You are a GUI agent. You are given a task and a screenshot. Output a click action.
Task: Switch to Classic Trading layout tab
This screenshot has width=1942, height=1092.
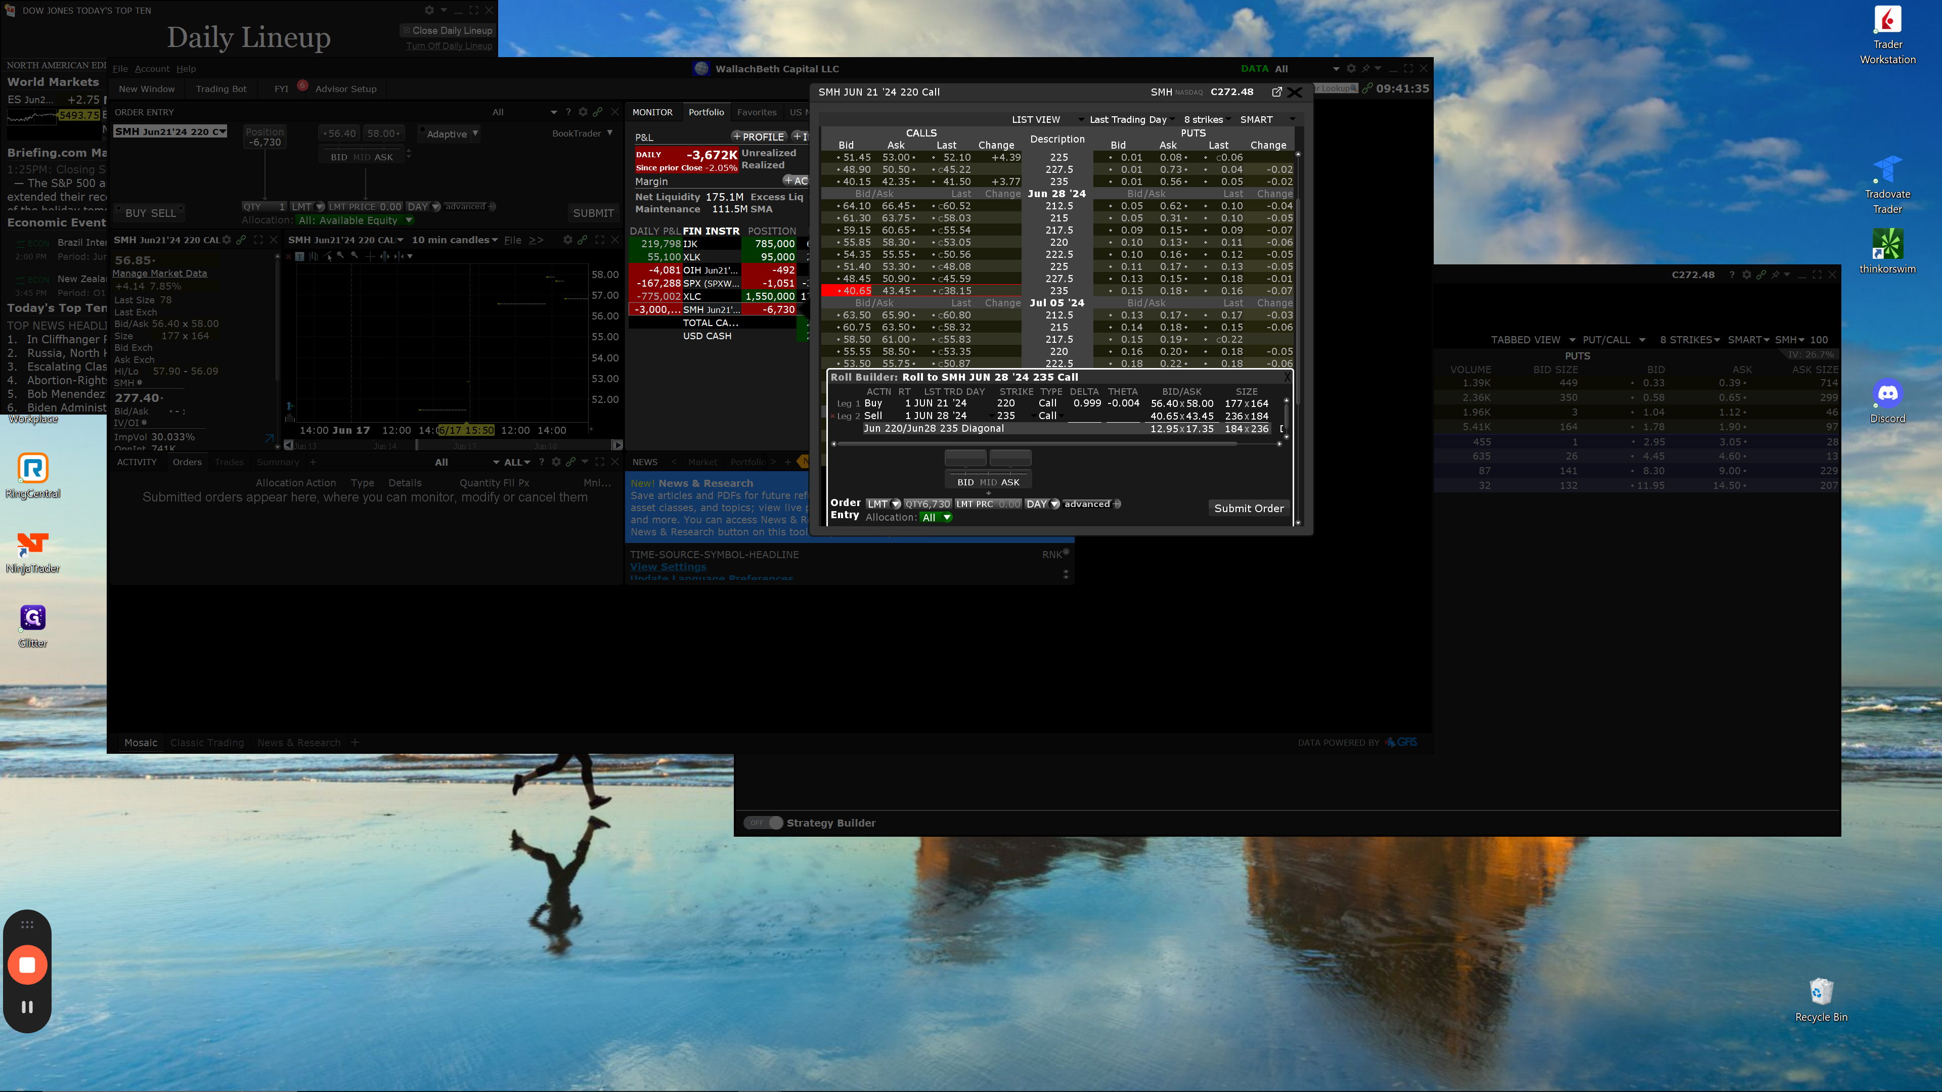[207, 742]
